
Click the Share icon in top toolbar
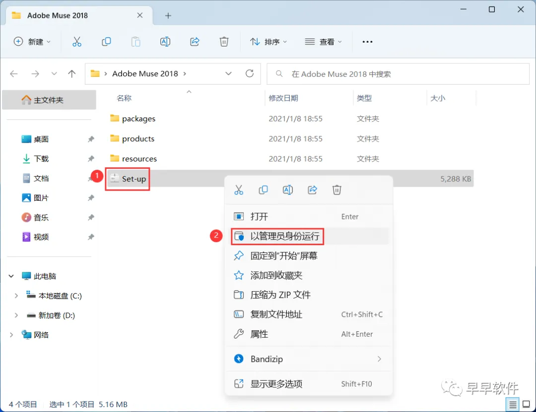point(195,42)
